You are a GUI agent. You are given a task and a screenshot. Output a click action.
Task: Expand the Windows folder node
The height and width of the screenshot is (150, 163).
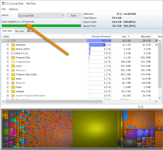(x=8, y=45)
